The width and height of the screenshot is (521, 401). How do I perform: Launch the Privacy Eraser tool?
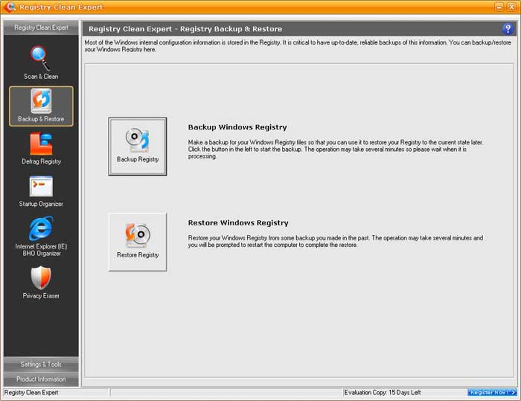[41, 282]
